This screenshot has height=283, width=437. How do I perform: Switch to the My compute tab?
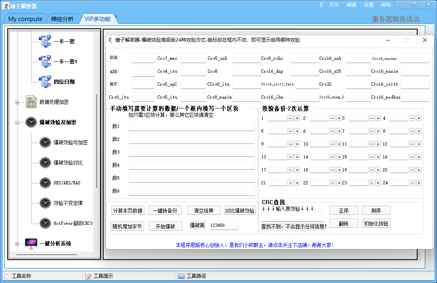(x=25, y=19)
